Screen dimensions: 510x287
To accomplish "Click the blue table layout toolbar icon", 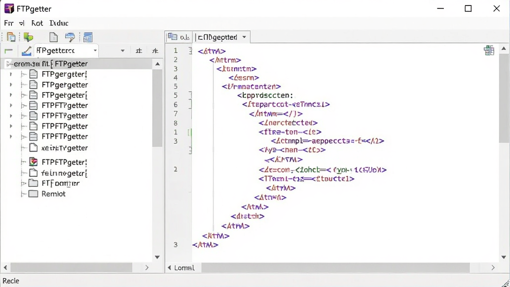I will (88, 37).
